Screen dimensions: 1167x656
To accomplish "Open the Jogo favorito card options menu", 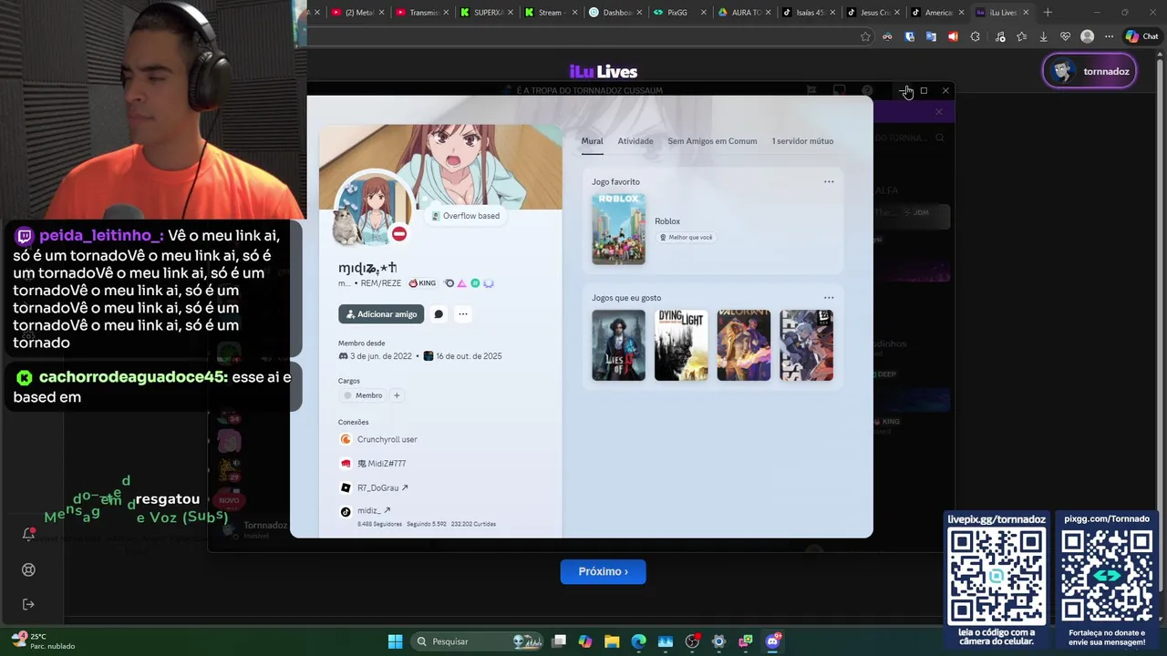I will point(829,181).
